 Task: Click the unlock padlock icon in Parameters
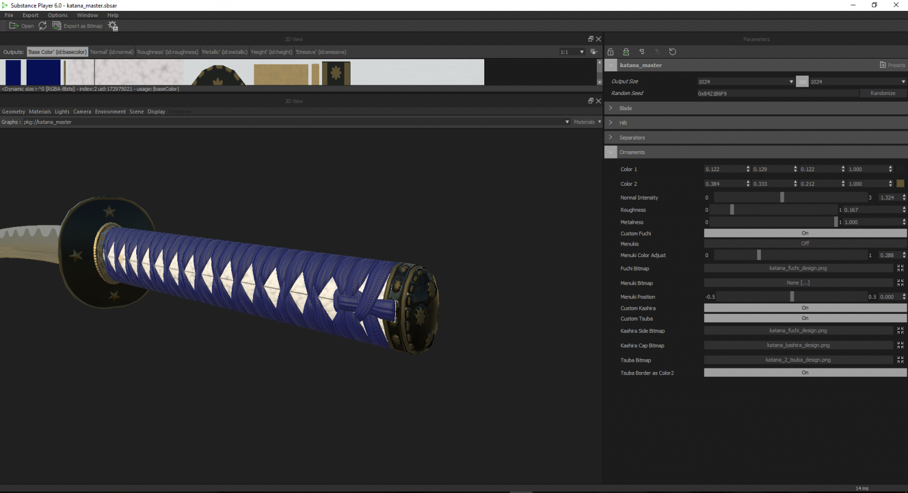(x=610, y=52)
